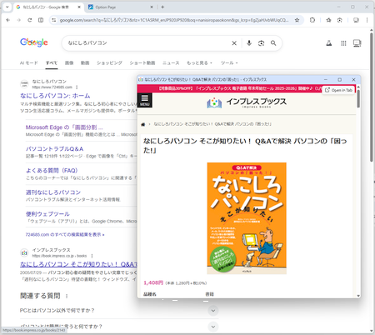Go back in Chrome browser

[x=8, y=20]
